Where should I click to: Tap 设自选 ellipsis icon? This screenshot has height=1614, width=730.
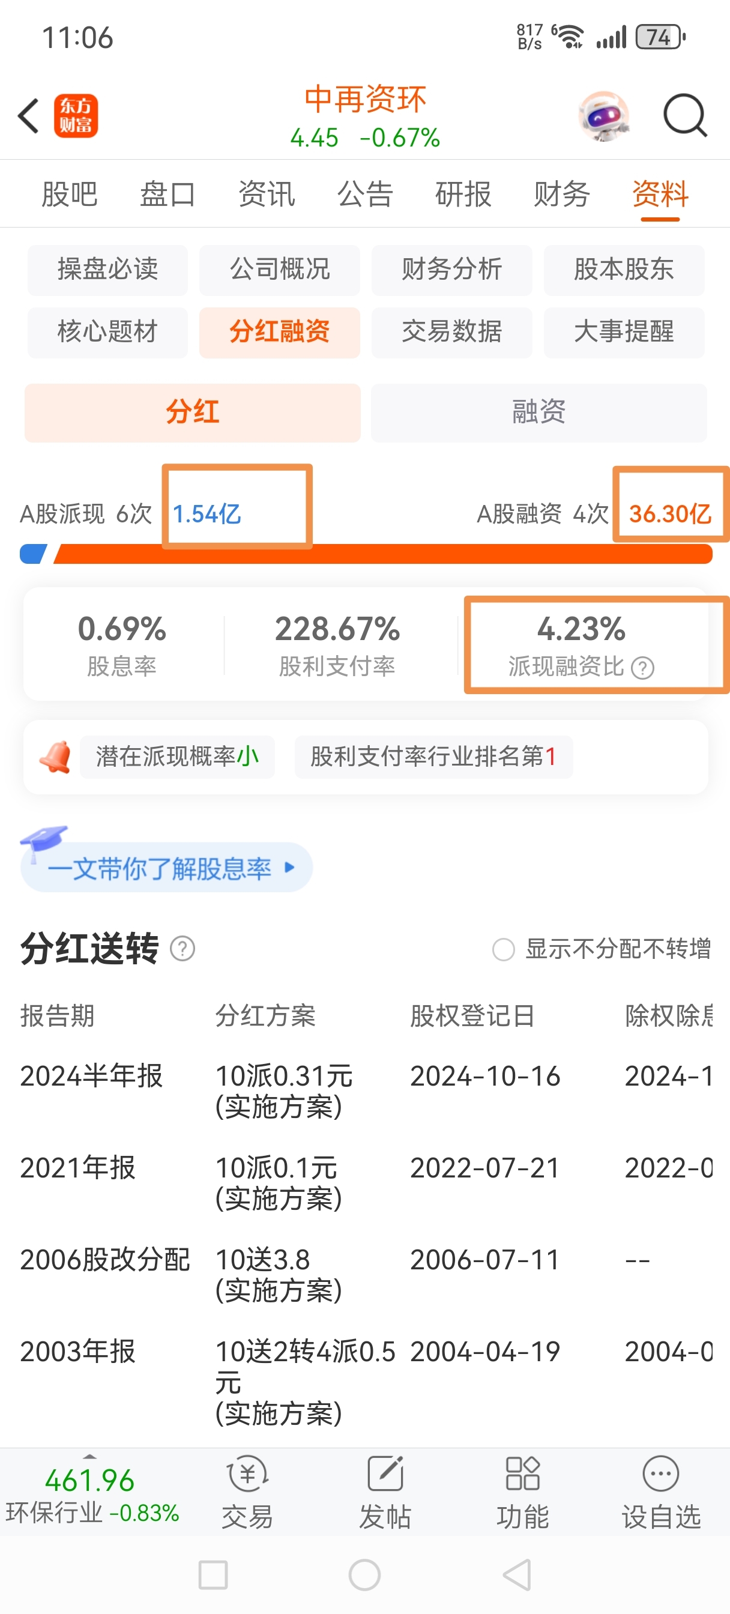[660, 1473]
